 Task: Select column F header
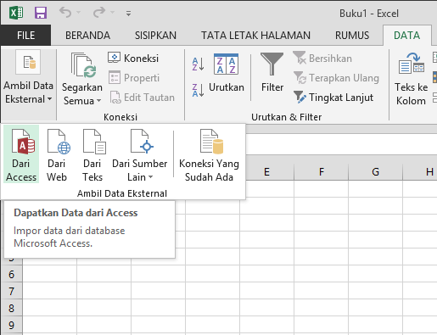322,172
